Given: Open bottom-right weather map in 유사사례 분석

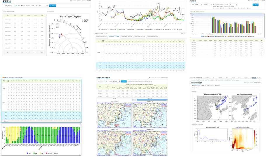Looking at the screenshot, I should 150,143.
